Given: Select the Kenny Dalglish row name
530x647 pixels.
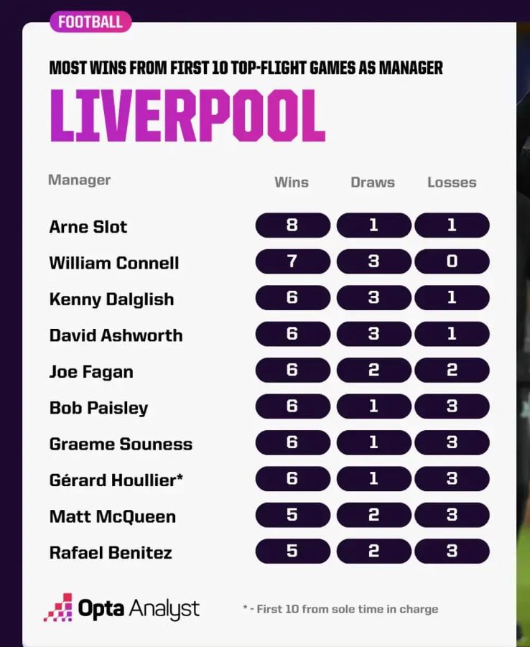Looking at the screenshot, I should coord(111,299).
